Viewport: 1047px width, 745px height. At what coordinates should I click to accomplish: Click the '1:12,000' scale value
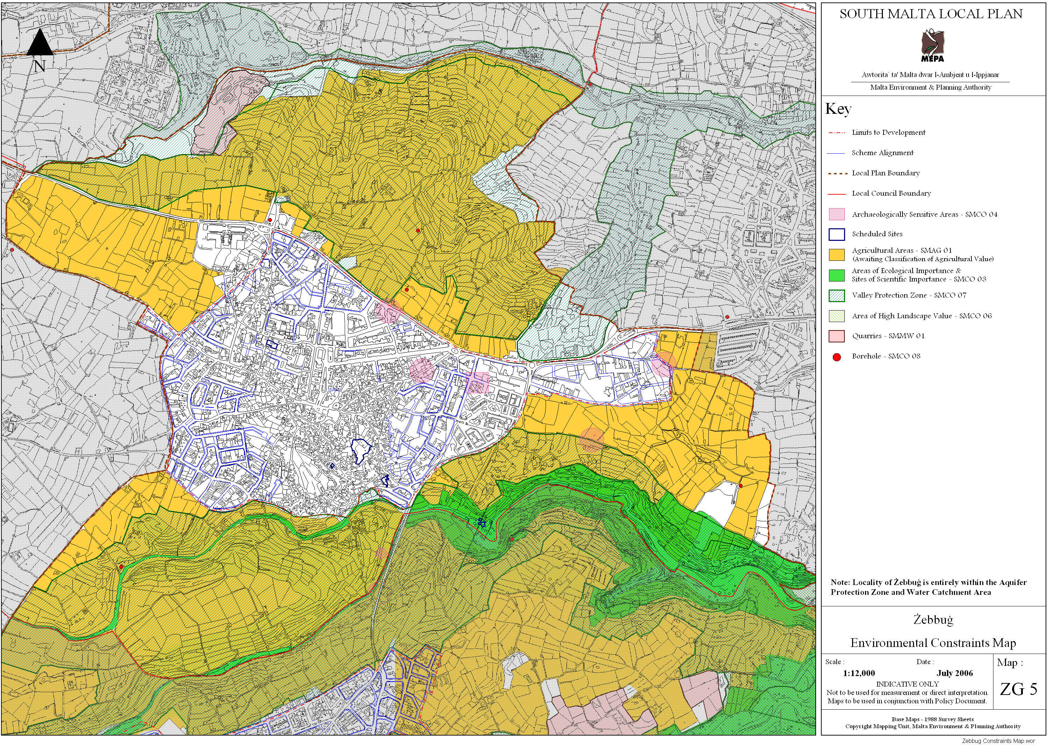click(859, 673)
